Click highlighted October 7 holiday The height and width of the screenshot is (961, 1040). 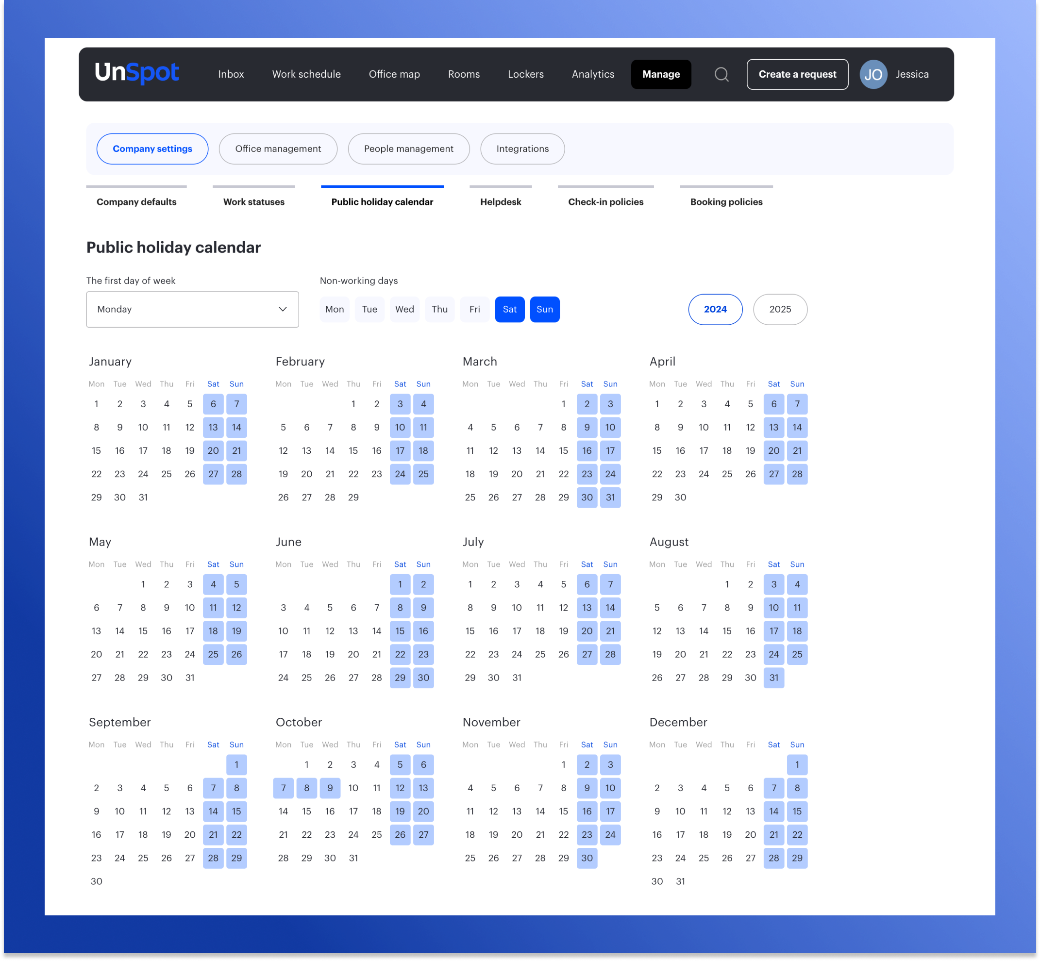click(x=284, y=788)
